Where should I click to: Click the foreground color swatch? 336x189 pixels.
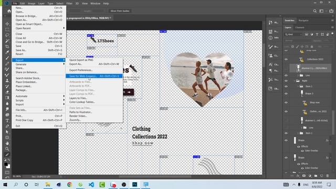(x=6, y=164)
